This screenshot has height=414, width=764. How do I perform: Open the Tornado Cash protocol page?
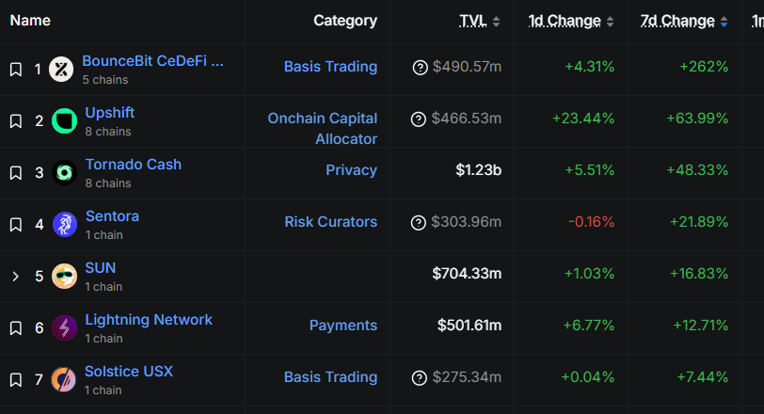click(x=134, y=165)
